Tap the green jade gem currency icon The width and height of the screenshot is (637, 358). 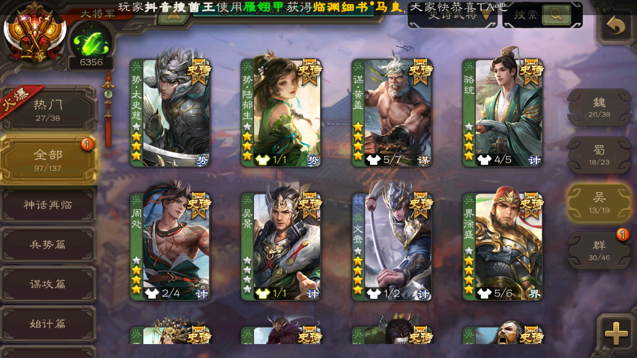pos(91,43)
